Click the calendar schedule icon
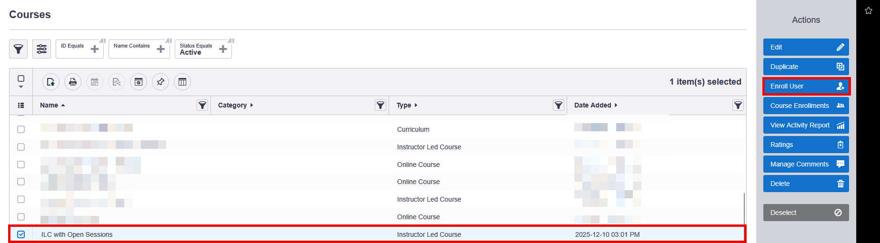880x243 pixels. coord(95,82)
